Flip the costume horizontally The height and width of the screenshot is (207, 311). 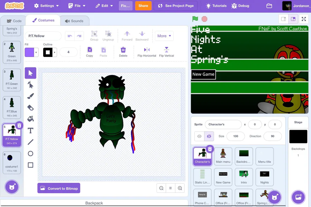147,52
